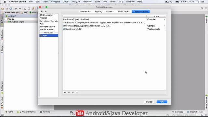
Task: Open the Android Model side tab
Action: tap(206, 101)
